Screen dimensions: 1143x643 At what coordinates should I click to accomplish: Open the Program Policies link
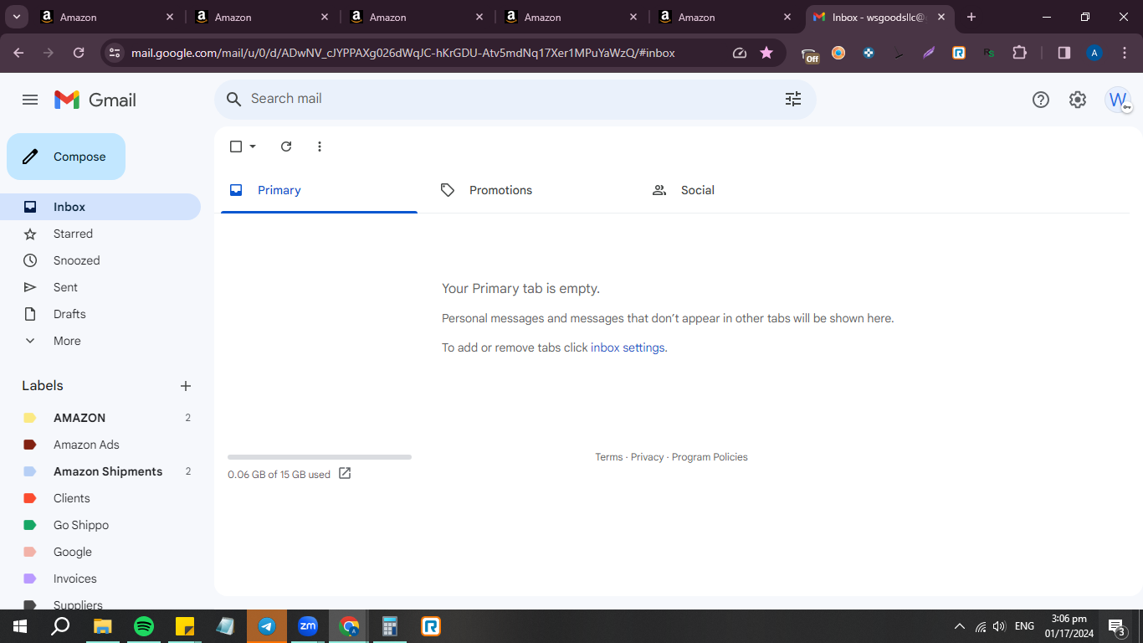click(710, 457)
